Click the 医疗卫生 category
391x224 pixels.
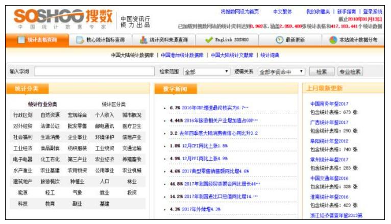[132, 126]
